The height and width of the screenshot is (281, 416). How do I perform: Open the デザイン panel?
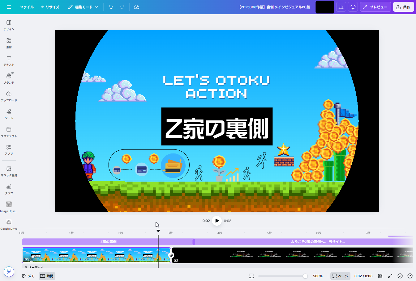coord(9,25)
